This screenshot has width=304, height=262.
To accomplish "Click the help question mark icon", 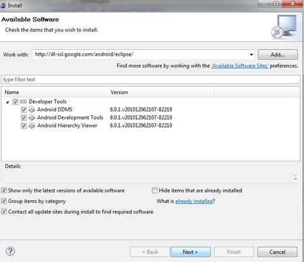I will click(x=10, y=251).
